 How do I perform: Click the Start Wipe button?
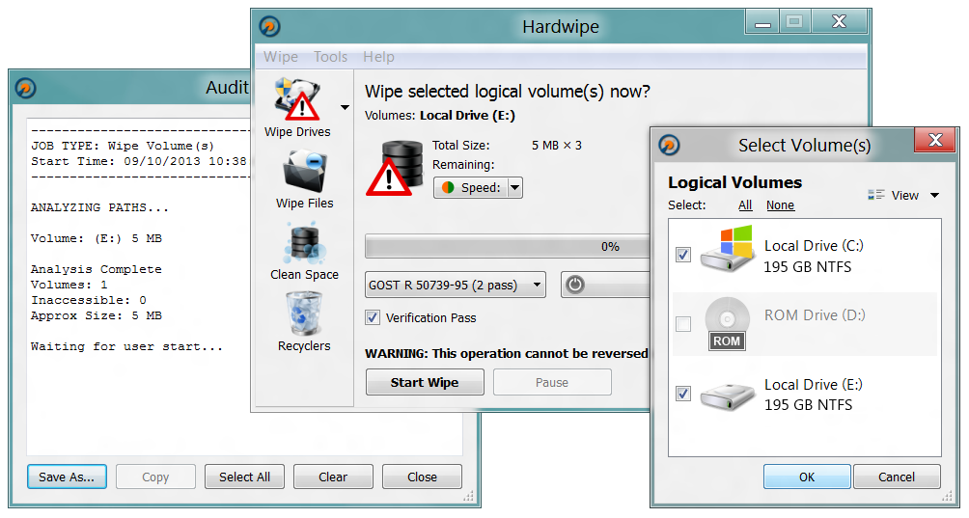(x=425, y=382)
